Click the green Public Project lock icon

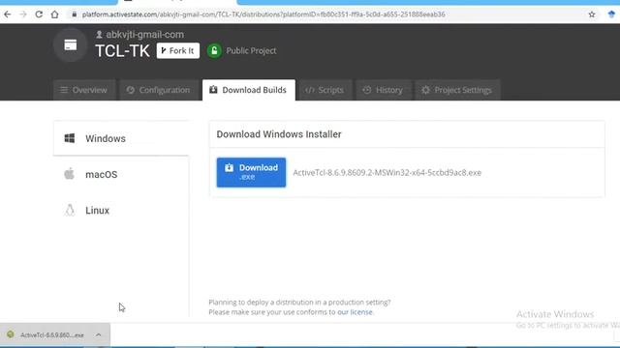(214, 50)
